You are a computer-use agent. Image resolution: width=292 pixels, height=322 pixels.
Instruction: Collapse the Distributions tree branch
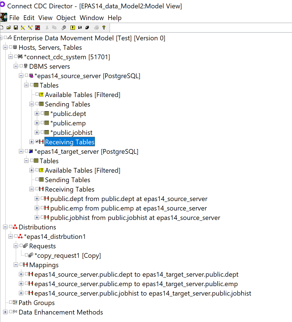(x=5, y=227)
